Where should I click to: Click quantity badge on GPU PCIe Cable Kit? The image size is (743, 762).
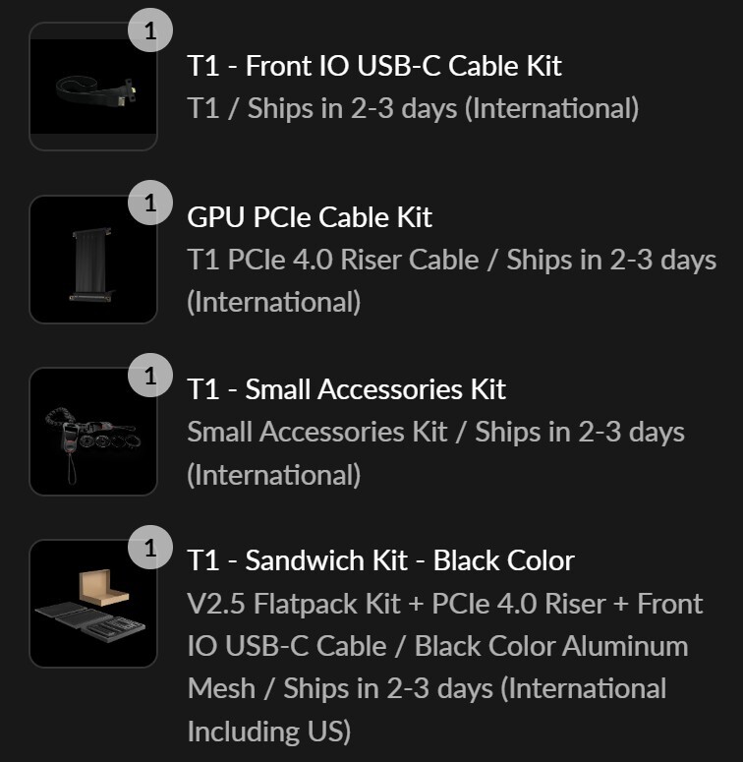(150, 203)
